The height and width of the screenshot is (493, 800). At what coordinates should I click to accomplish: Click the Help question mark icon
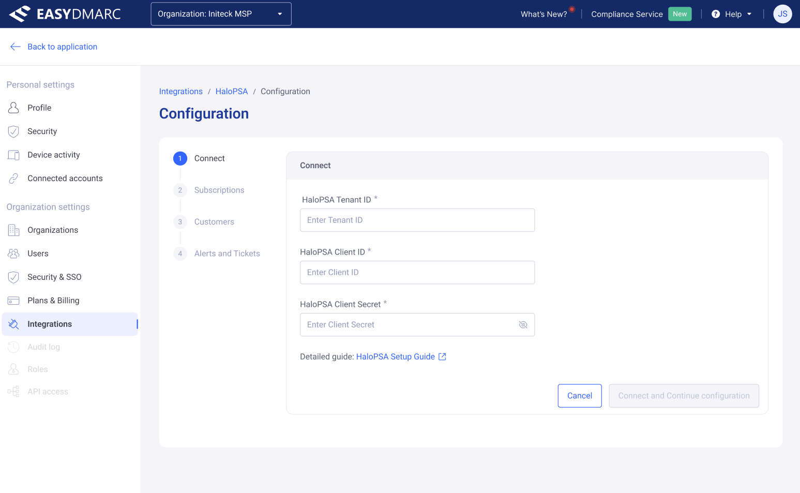pos(715,14)
